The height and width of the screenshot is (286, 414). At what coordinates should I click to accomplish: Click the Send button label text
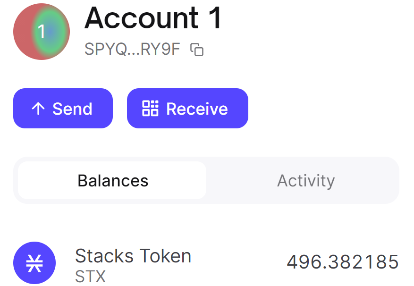(x=73, y=108)
